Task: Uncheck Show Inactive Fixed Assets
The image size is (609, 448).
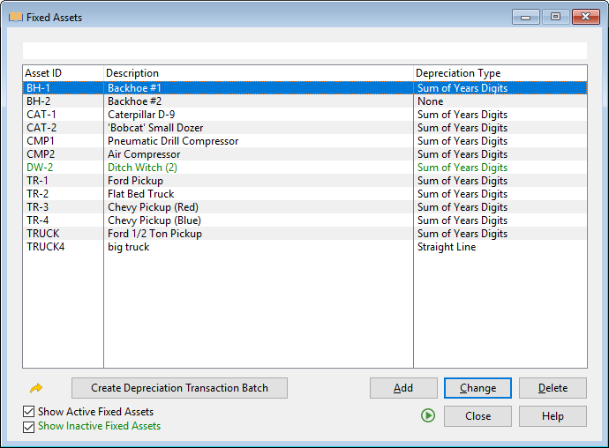Action: [29, 427]
